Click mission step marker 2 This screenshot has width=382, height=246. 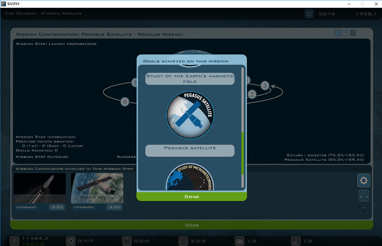pos(252,94)
